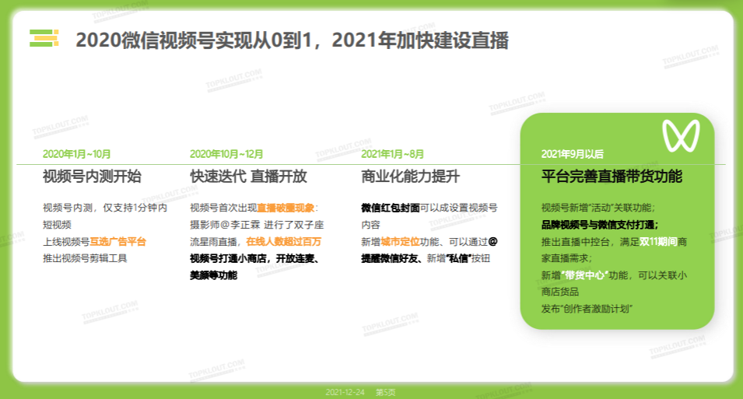Select the slide title '2020微信视频号实现从0到1'
The width and height of the screenshot is (743, 399).
[x=193, y=40]
